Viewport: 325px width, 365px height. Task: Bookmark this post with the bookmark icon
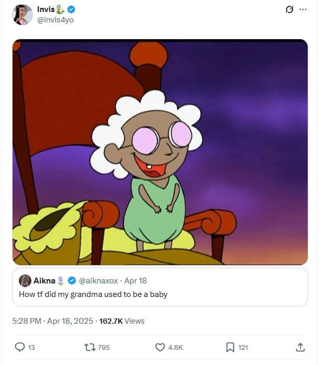pos(229,347)
